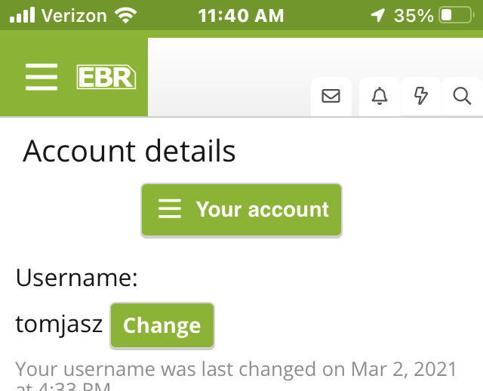This screenshot has height=391, width=483.
Task: Open search with the magnifier icon
Action: (x=461, y=96)
